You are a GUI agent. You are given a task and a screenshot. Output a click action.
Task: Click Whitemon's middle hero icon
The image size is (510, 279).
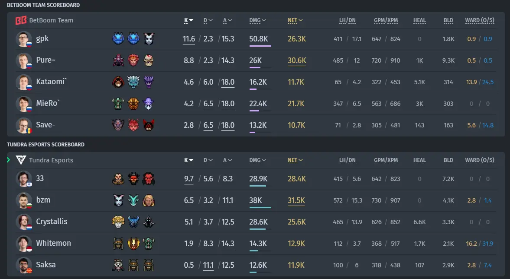[133, 243]
